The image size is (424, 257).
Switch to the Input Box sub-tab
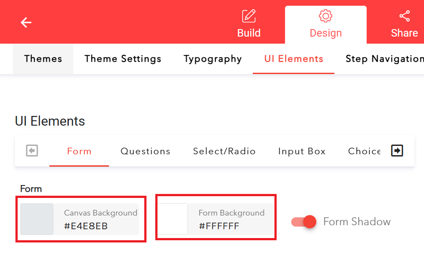pos(302,151)
